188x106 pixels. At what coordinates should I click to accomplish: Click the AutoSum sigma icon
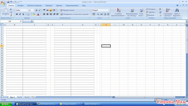coord(160,9)
